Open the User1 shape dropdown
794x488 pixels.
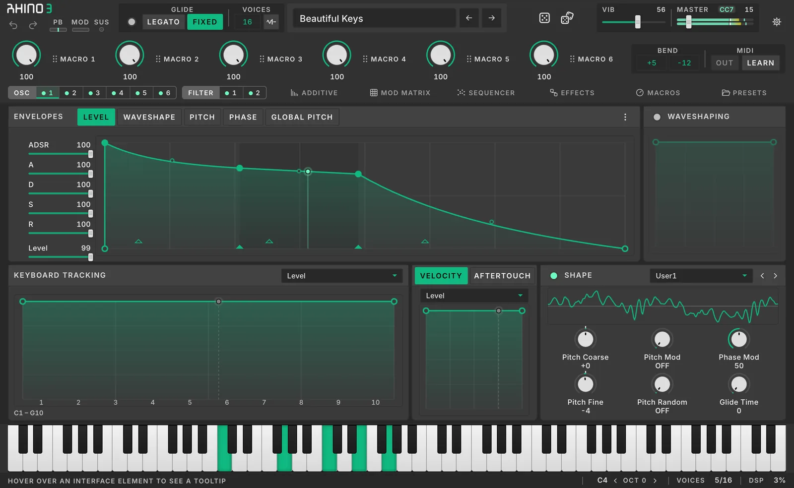click(700, 276)
